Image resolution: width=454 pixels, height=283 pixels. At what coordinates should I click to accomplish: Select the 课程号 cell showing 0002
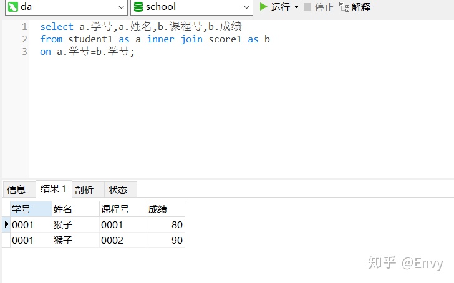123,240
